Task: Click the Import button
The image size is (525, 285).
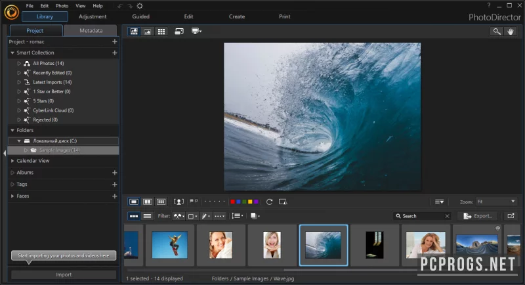Action: [x=64, y=274]
